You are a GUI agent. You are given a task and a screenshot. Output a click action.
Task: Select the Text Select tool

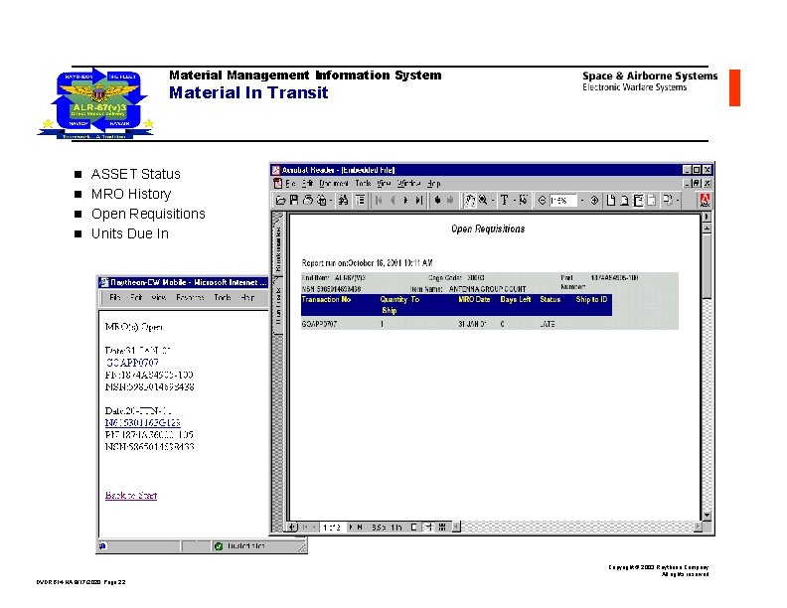505,200
